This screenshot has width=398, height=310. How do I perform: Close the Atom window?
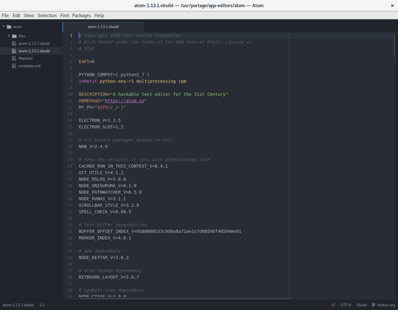point(392,6)
